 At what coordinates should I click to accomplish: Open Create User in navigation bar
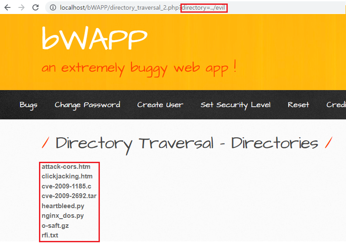coord(160,105)
